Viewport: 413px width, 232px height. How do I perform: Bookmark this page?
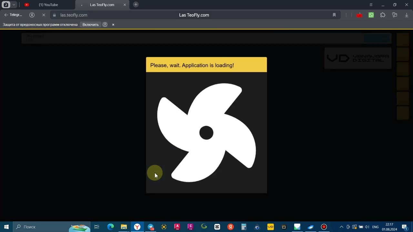pos(334,15)
